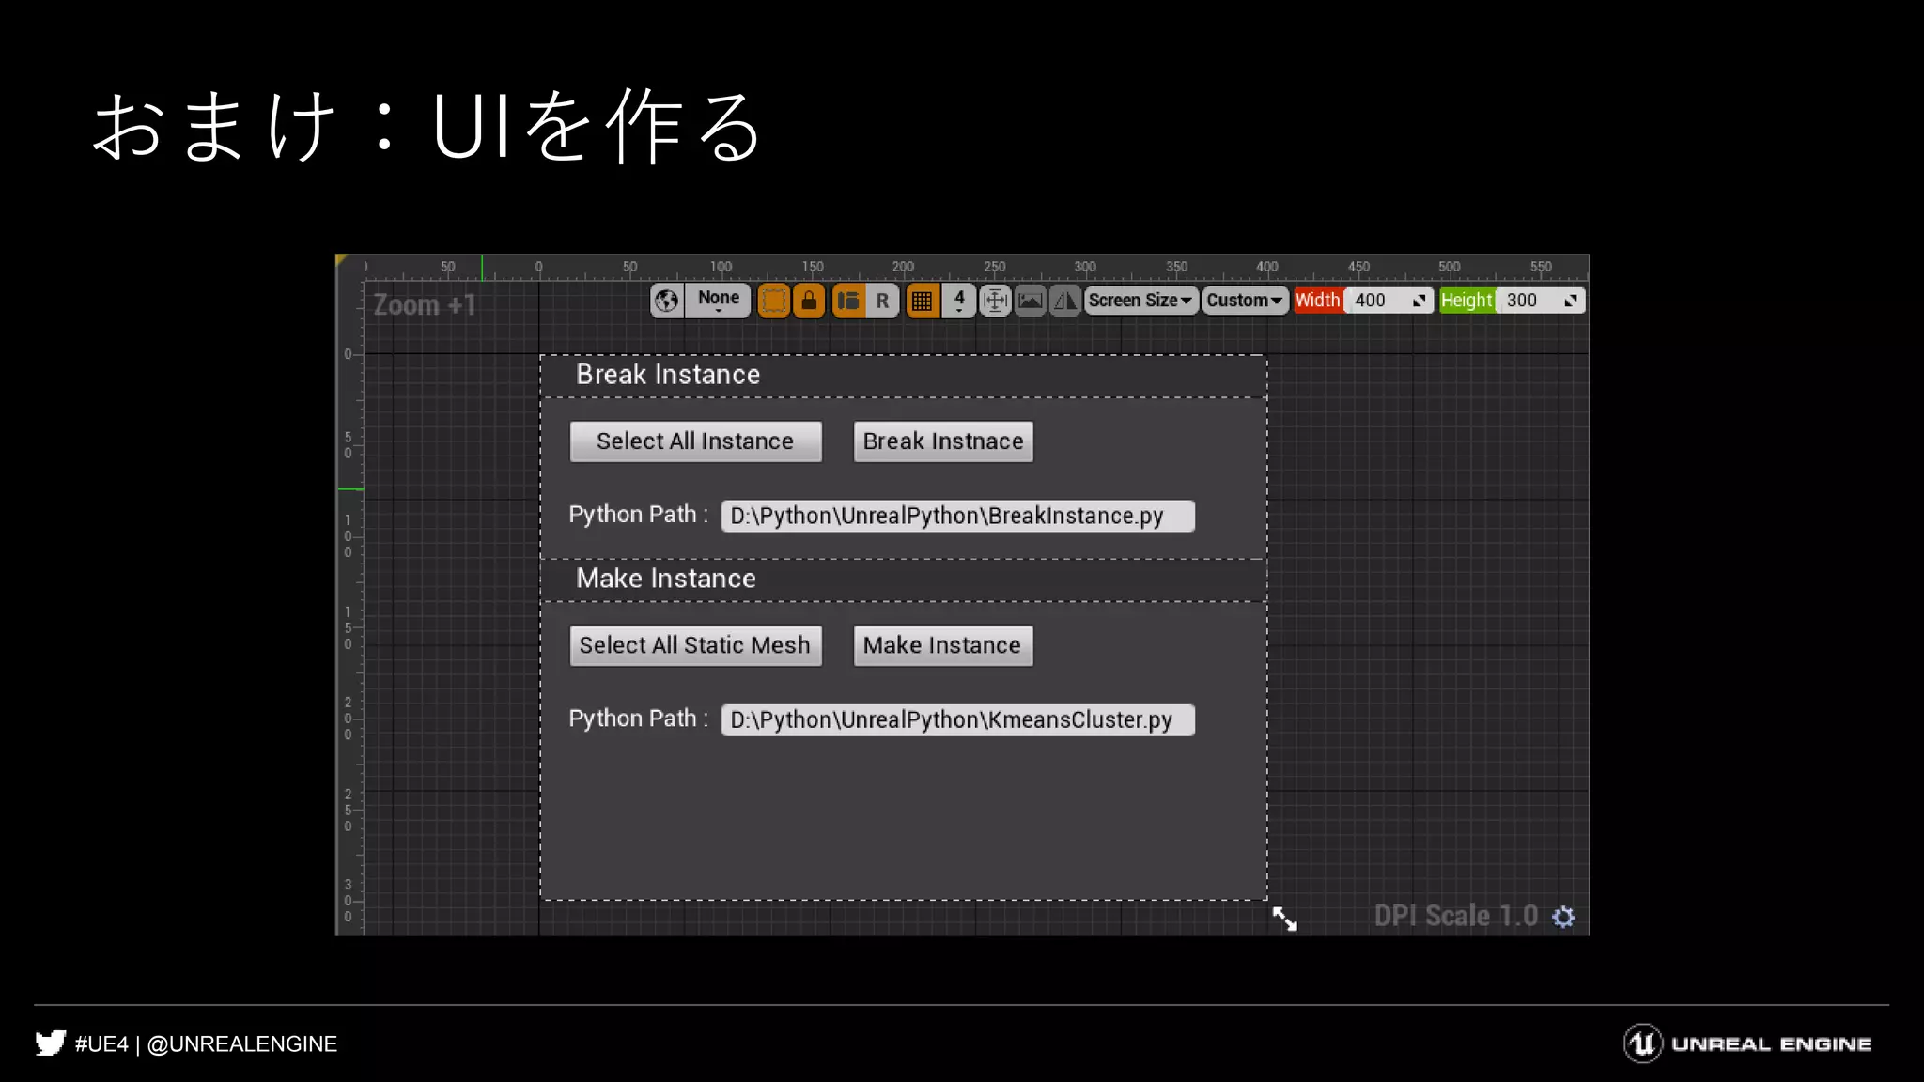Click the Zoom +1 label
This screenshot has height=1082, width=1924.
coord(425,305)
